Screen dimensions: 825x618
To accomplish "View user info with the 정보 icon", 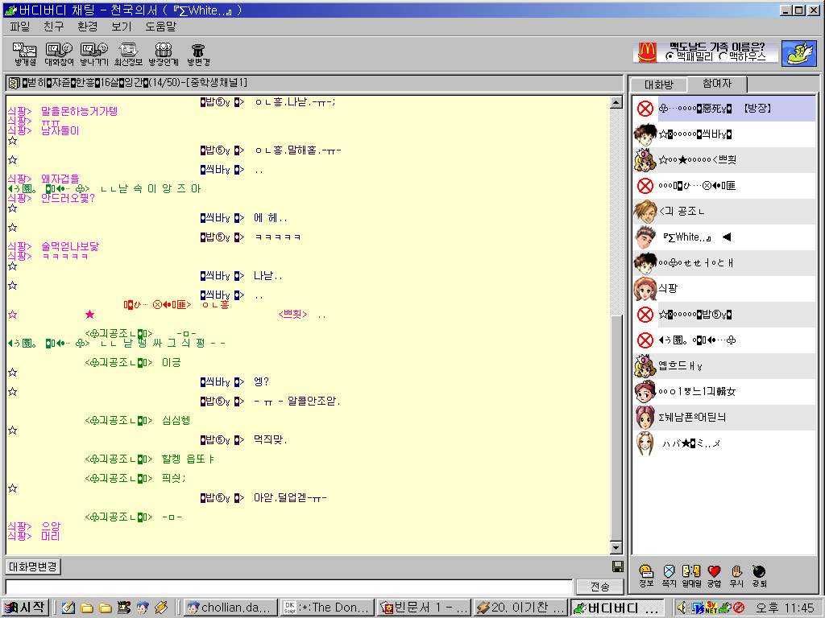I will [646, 575].
